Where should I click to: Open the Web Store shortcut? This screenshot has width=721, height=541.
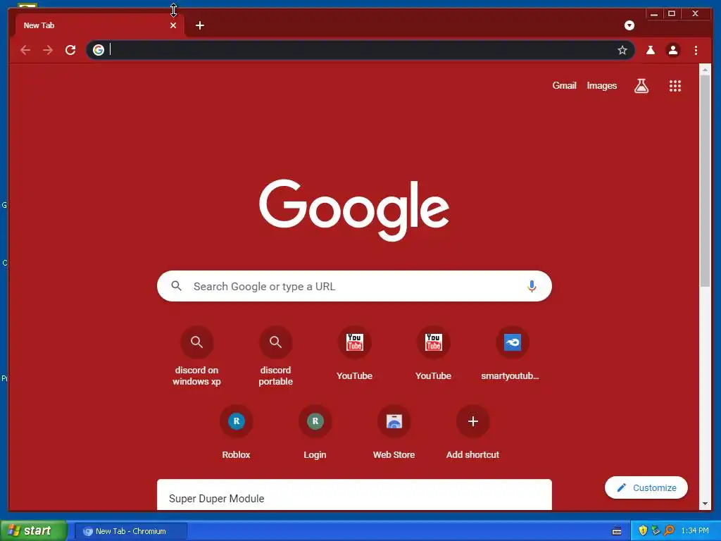click(x=394, y=433)
